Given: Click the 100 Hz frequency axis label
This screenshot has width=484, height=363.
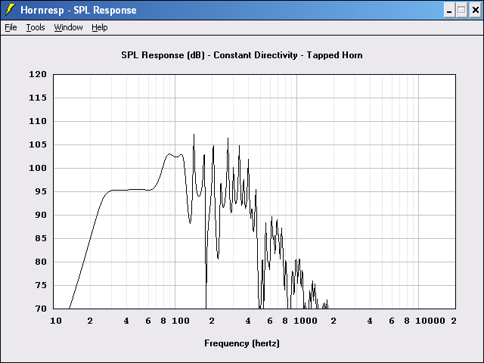Looking at the screenshot, I should [181, 321].
